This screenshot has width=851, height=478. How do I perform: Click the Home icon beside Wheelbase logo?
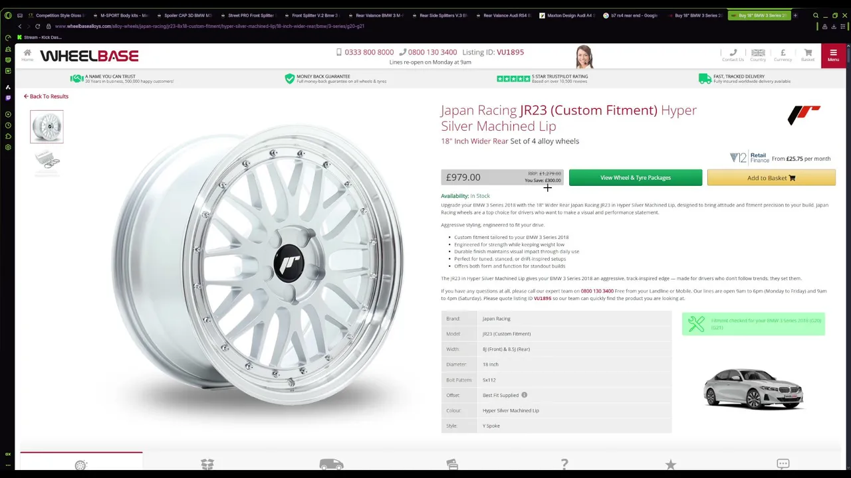click(27, 55)
